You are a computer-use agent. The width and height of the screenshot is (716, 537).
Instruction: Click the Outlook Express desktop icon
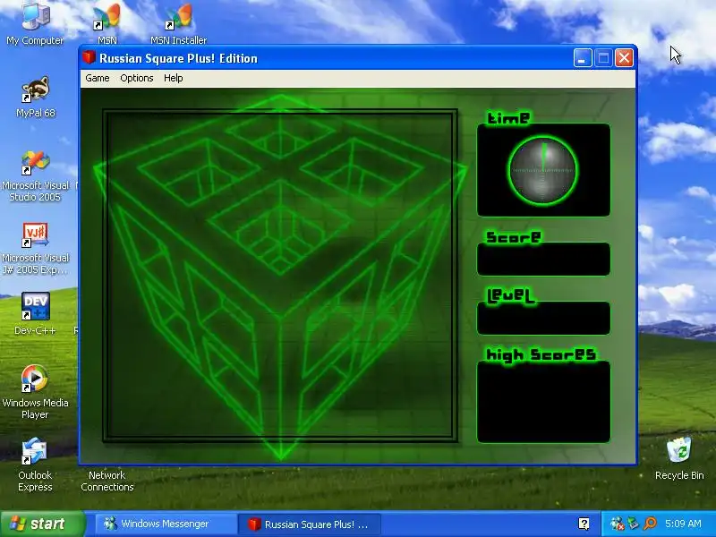click(x=35, y=465)
